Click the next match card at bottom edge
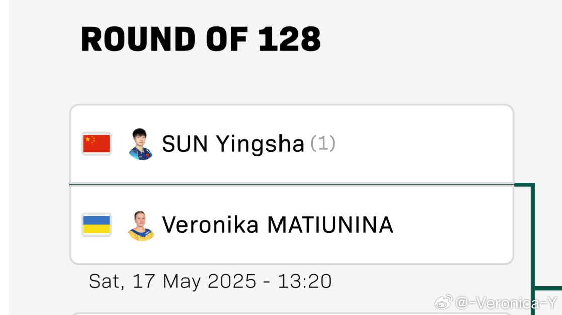Screen dimensions: 562x315 [292, 314]
